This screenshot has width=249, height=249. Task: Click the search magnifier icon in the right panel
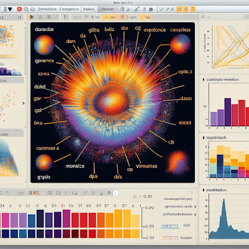click(x=203, y=17)
